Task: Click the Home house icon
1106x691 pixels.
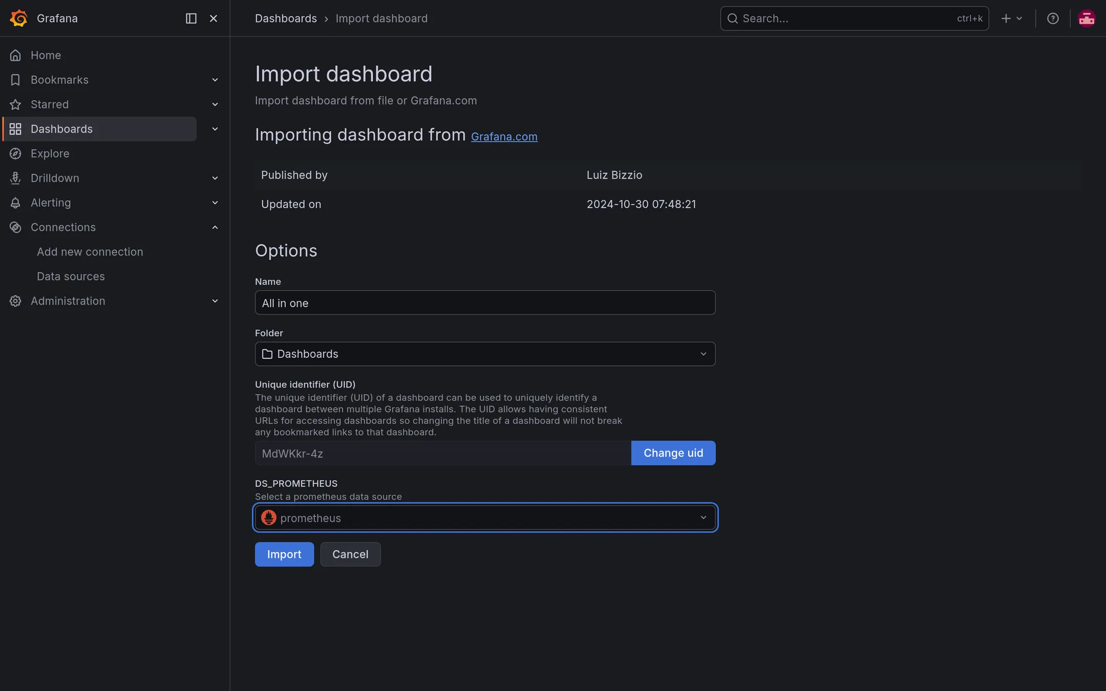Action: point(15,55)
